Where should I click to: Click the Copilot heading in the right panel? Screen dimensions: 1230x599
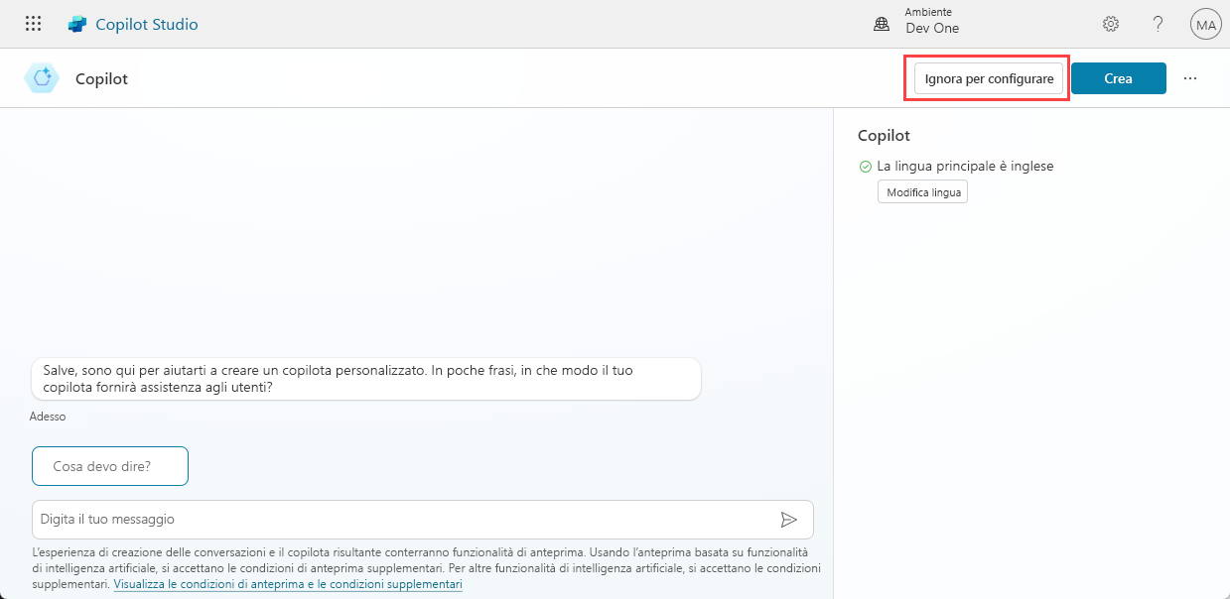pyautogui.click(x=883, y=135)
